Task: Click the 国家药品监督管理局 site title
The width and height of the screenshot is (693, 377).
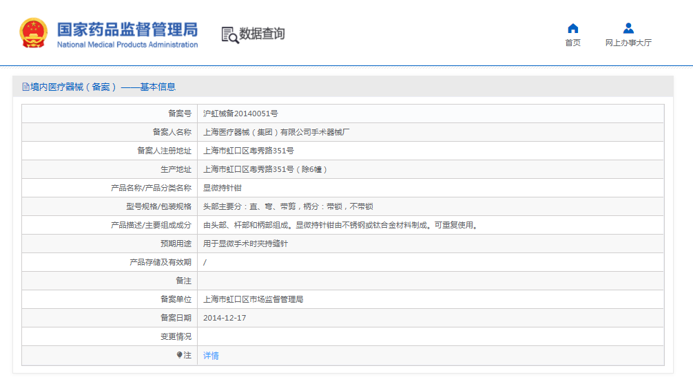Action: coord(127,29)
